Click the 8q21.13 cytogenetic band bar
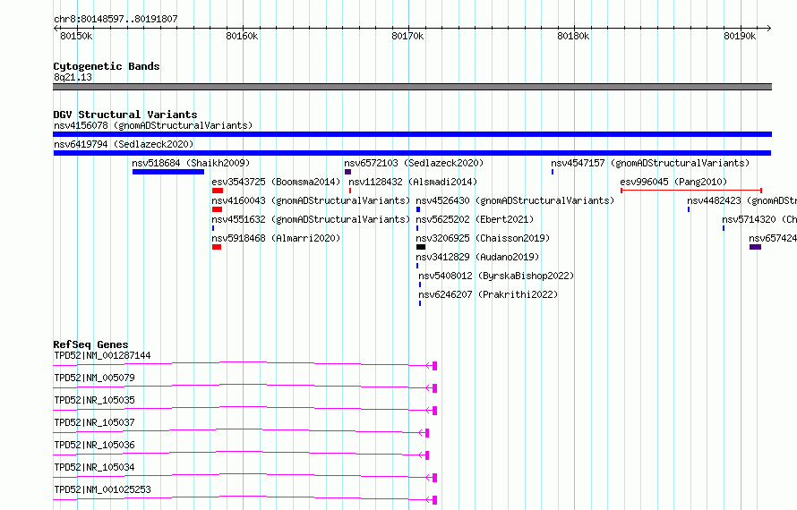797x510 pixels. (x=412, y=87)
